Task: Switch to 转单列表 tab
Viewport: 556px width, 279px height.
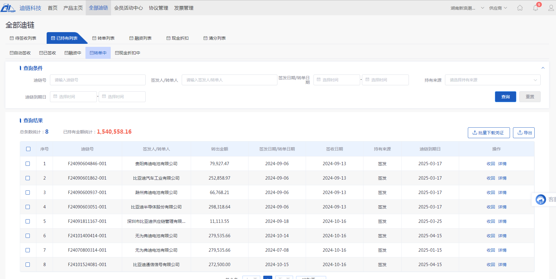Action: (x=103, y=38)
